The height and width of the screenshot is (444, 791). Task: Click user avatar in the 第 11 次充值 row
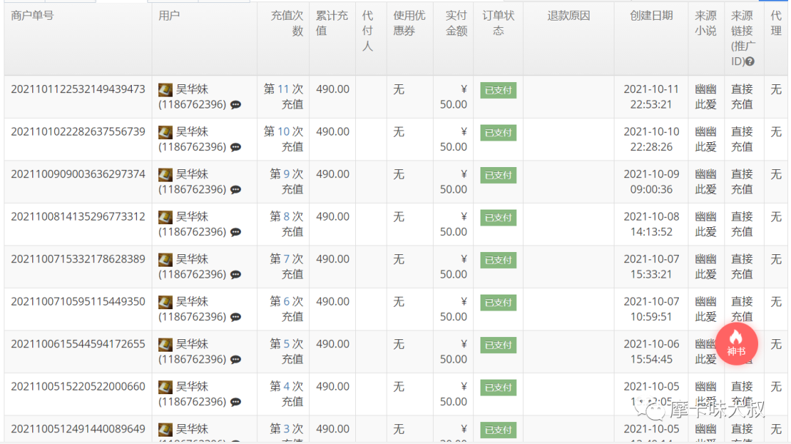166,90
